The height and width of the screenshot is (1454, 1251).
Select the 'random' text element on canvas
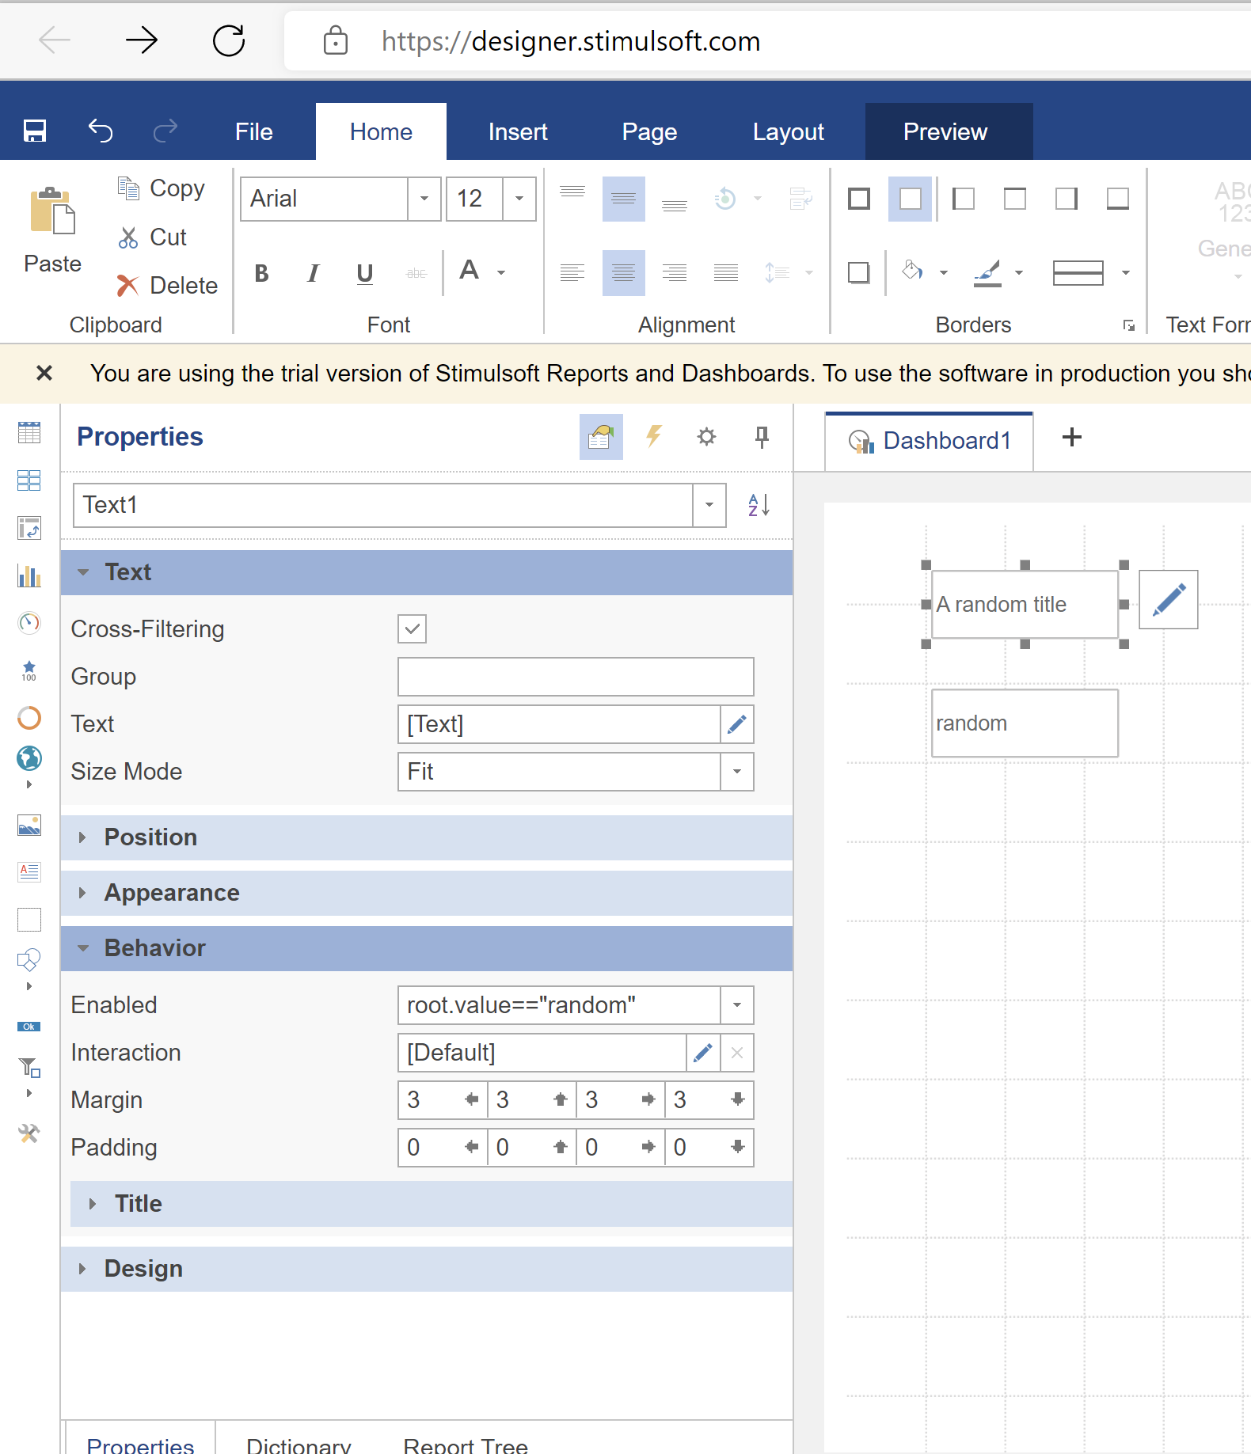(x=1025, y=723)
